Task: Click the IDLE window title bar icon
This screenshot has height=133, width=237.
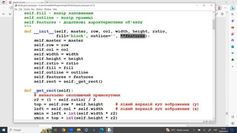Action: (x=16, y=5)
